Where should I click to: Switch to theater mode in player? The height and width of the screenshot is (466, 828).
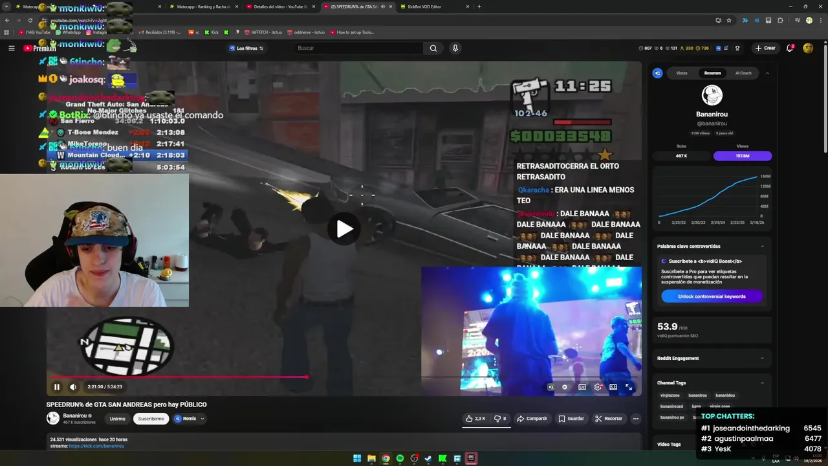coord(613,387)
